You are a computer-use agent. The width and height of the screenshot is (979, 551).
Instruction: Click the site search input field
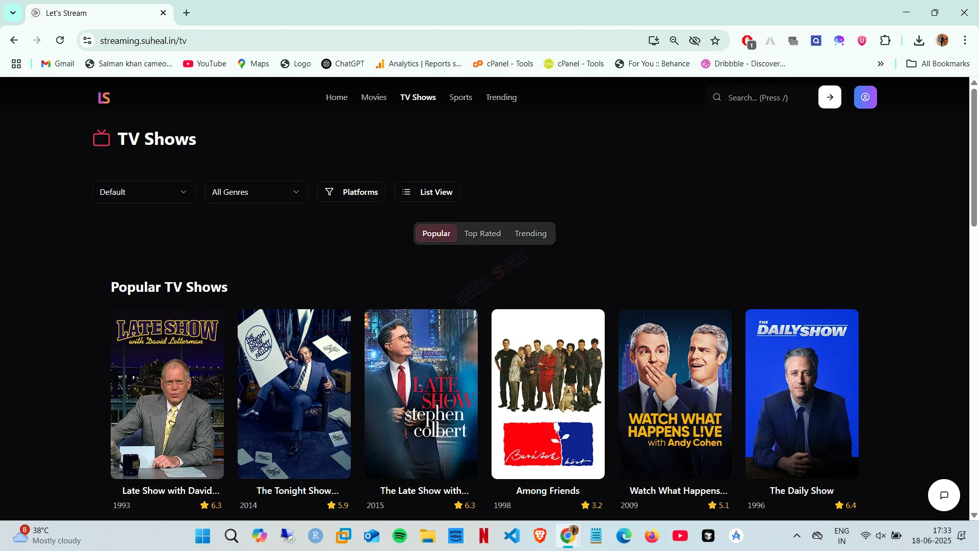coord(760,97)
